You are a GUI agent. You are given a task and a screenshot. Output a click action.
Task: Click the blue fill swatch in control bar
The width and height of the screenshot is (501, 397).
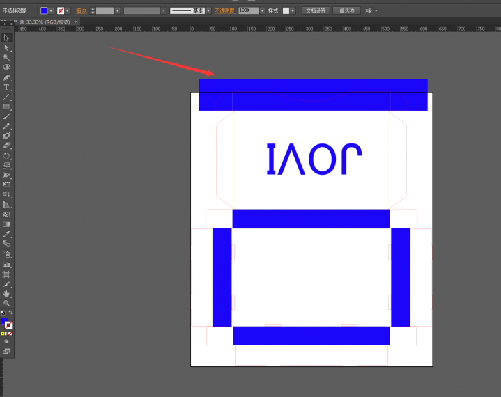coord(44,10)
